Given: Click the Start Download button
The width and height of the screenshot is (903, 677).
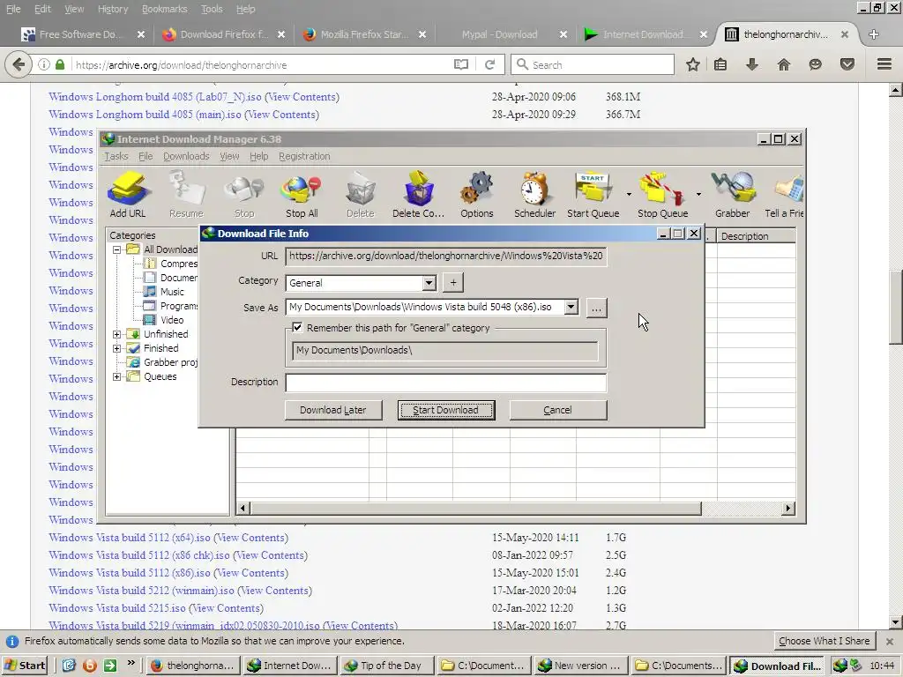Looking at the screenshot, I should [x=445, y=410].
